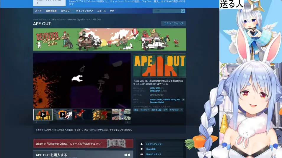This screenshot has width=282, height=158.
Task: Select the corridor screenshot thumbnail
Action: (121, 115)
